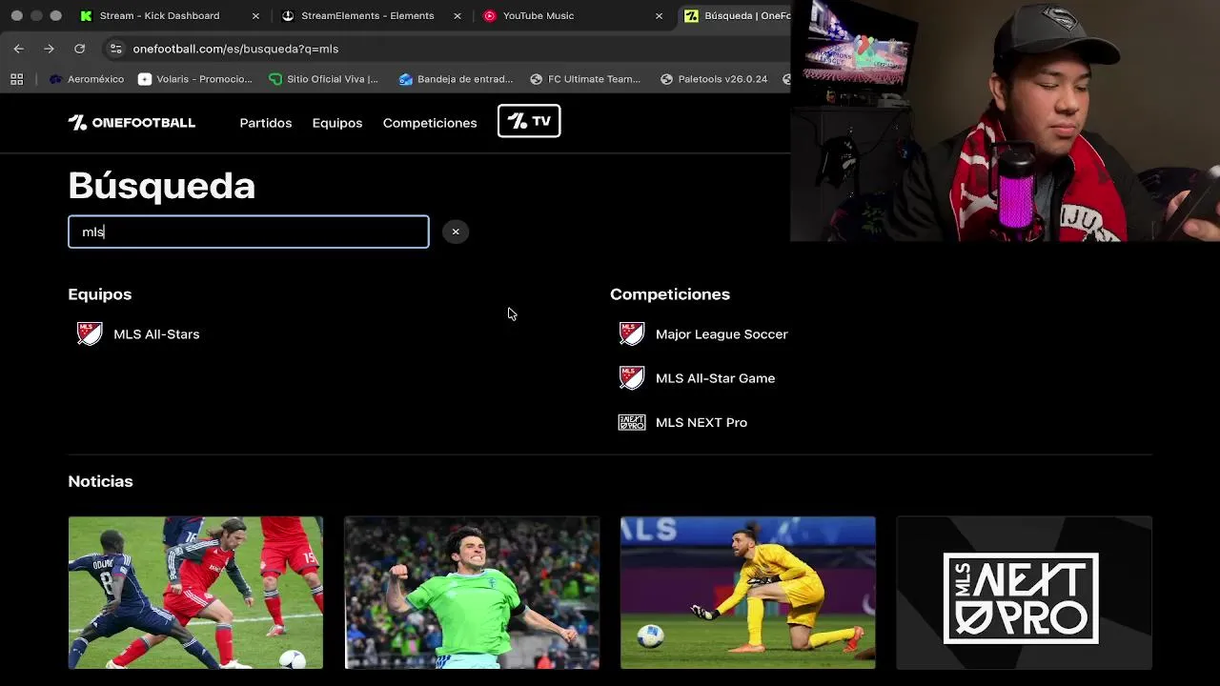
Task: Click the Equipos section heading
Action: point(100,294)
